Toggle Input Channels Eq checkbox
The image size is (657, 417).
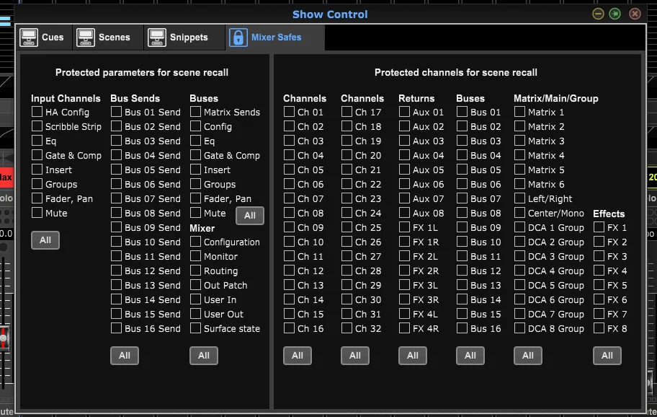click(x=37, y=141)
